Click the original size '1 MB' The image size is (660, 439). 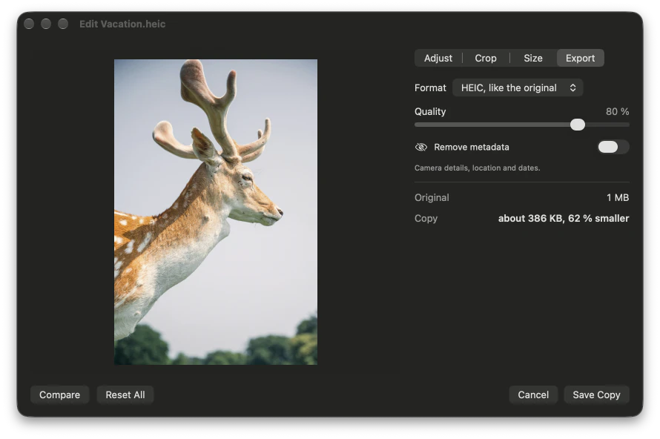(x=618, y=197)
